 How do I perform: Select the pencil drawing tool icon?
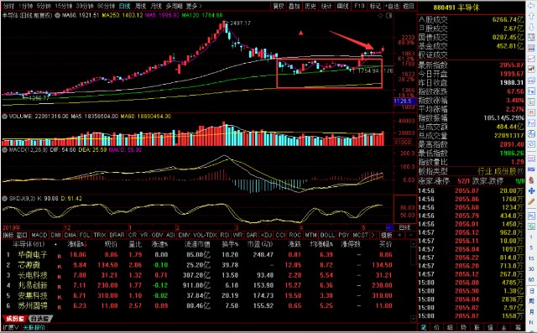pos(531,201)
